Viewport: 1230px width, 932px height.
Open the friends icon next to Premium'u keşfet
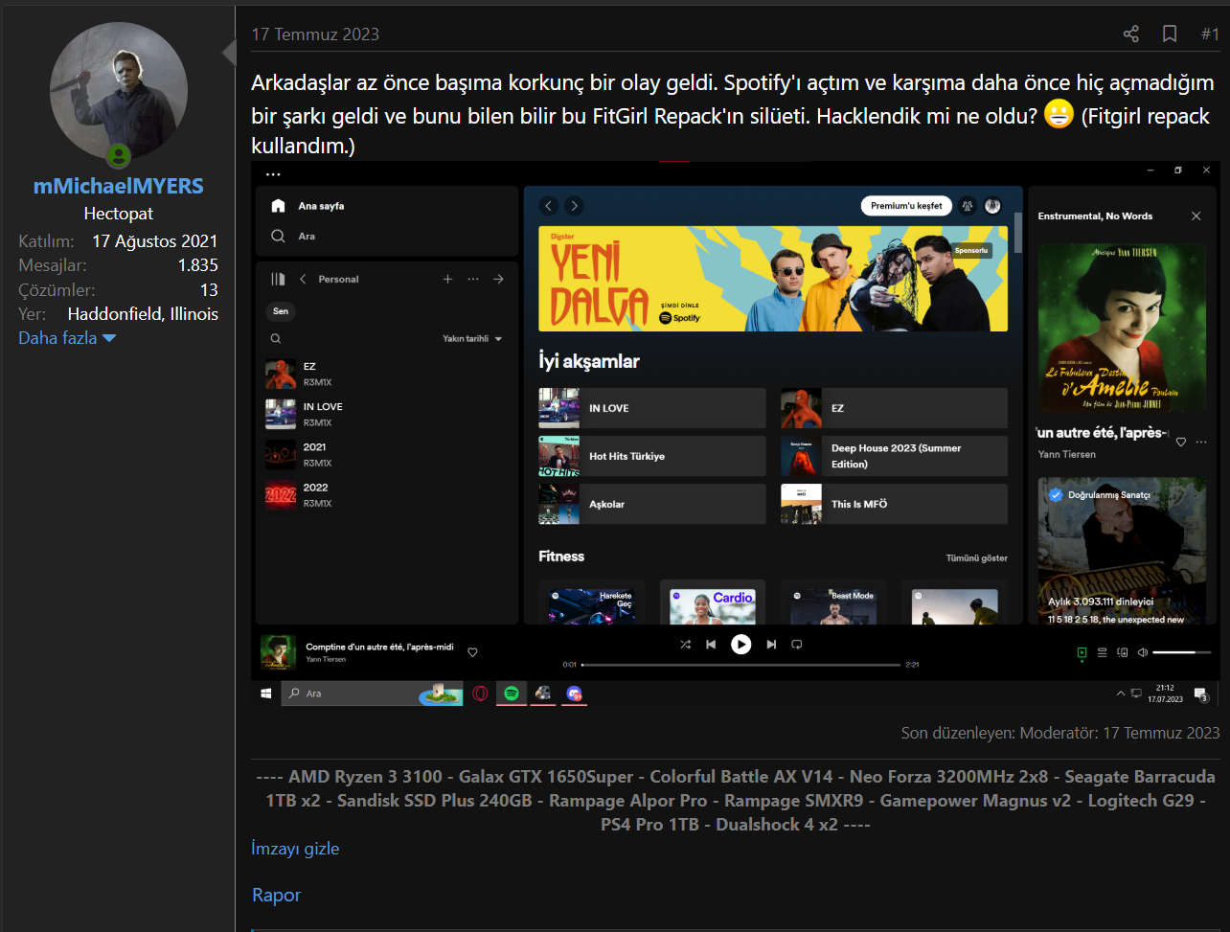click(x=968, y=206)
